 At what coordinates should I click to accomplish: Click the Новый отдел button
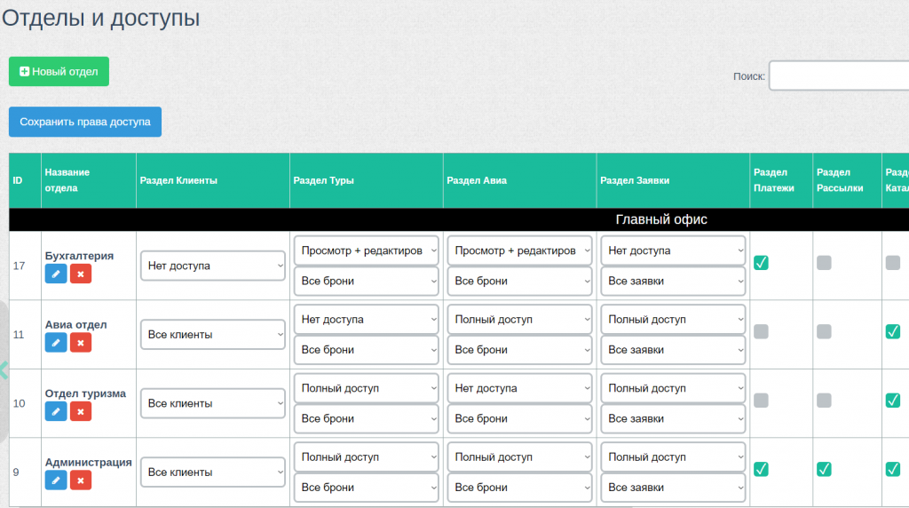[x=59, y=71]
